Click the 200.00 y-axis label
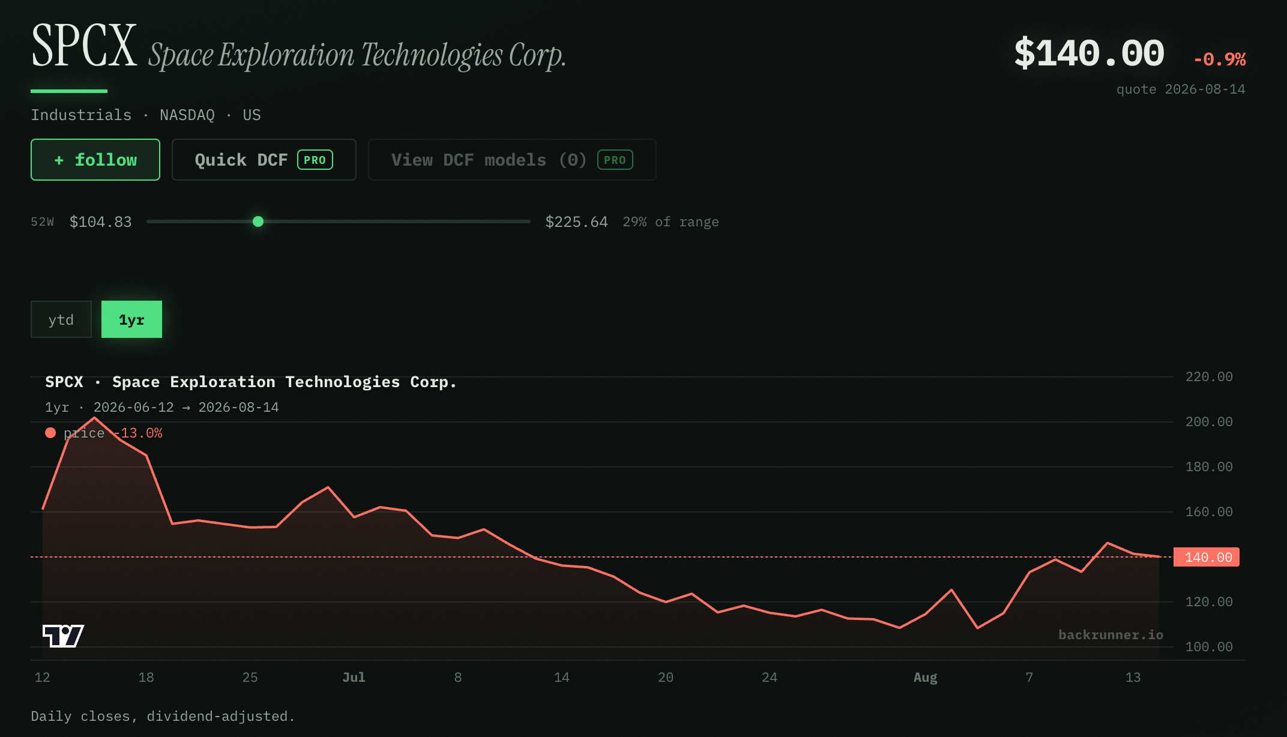 [x=1209, y=422]
